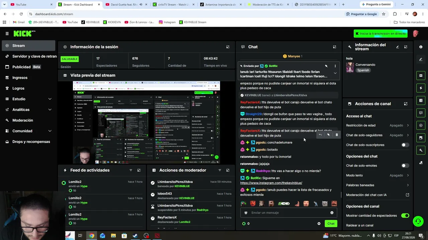Open Drops y recompensas sidebar page
This screenshot has height=240, width=428.
[x=28, y=142]
